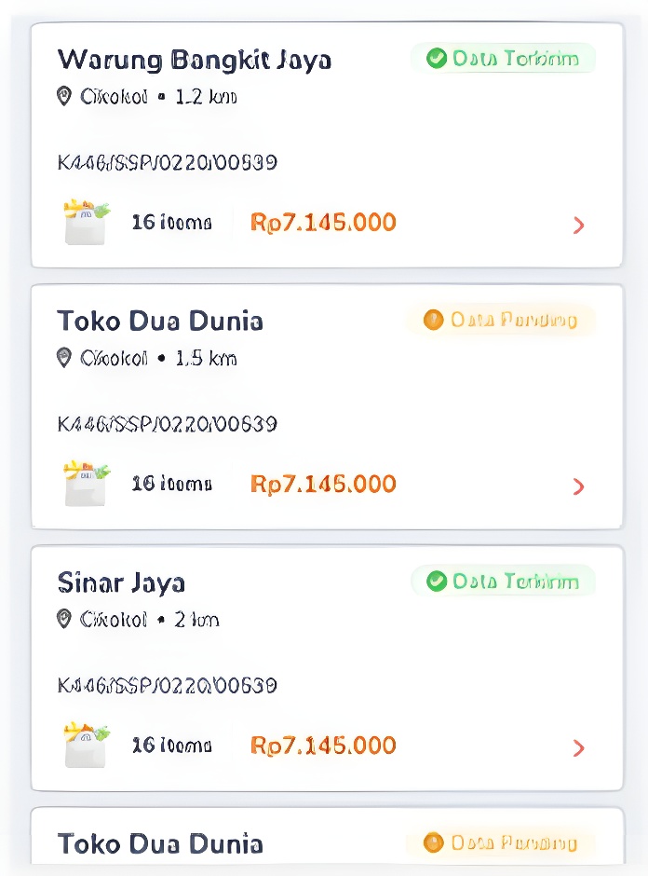Select the order code under Cikokol 1.2 km
This screenshot has width=648, height=876.
point(168,163)
